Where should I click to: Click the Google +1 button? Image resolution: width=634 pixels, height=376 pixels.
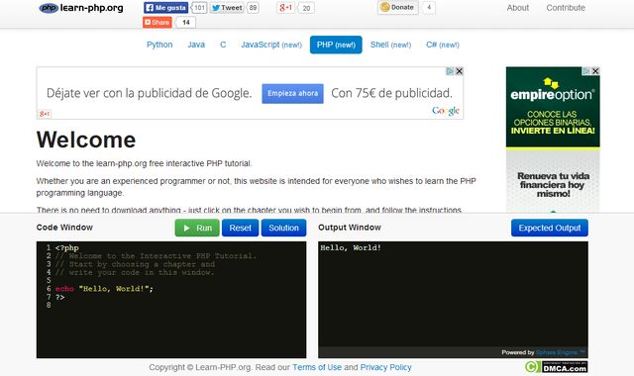(x=286, y=8)
